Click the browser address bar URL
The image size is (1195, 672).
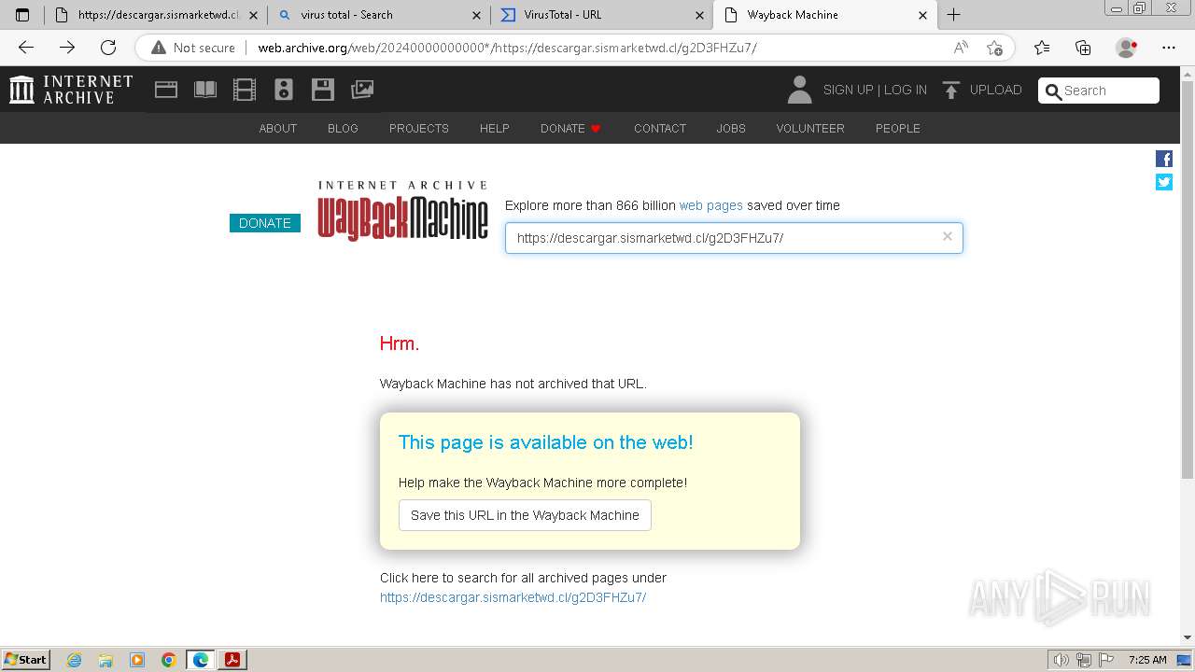(x=507, y=48)
